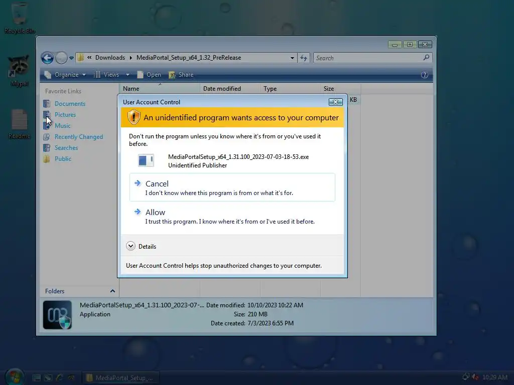Click the third quick launch browser icon
Image resolution: width=514 pixels, height=385 pixels.
[x=60, y=378]
